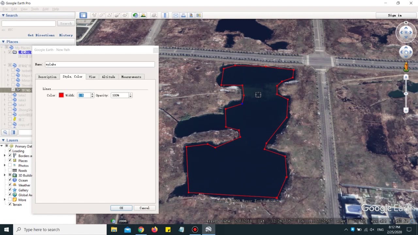Image resolution: width=418 pixels, height=235 pixels.
Task: Expand the 3D Buildings layer node
Action: (x=5, y=175)
